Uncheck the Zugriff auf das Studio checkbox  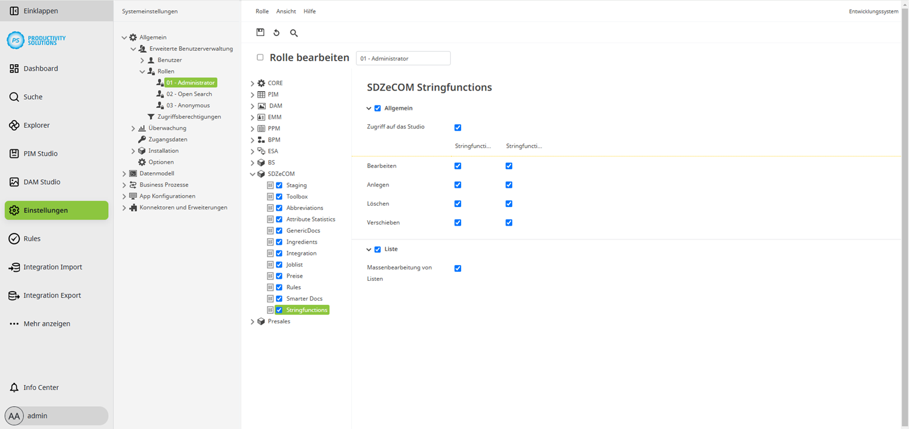coord(458,127)
